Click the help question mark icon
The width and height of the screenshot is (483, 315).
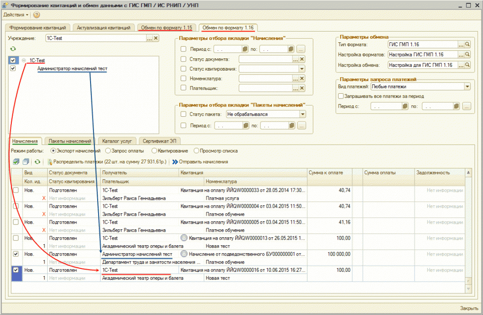pos(36,15)
